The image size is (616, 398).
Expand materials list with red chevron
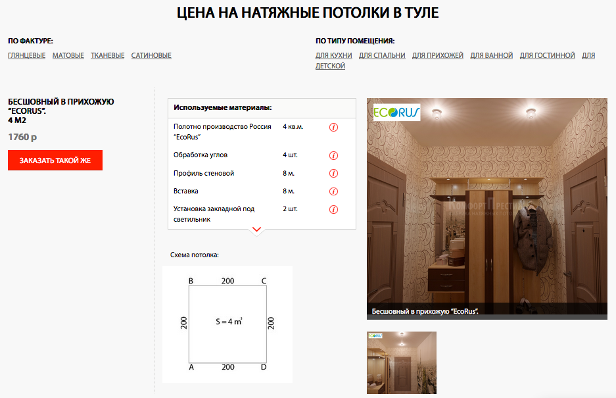point(256,230)
